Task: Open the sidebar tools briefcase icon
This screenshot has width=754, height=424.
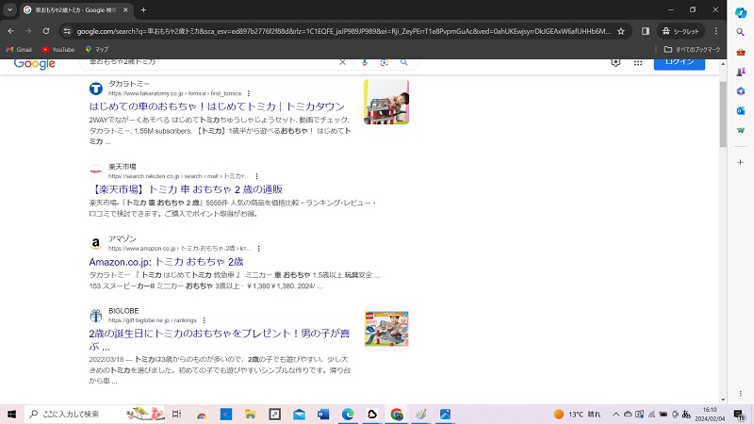Action: point(741,52)
